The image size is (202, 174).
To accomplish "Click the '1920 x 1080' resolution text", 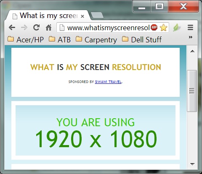I will (x=96, y=139).
